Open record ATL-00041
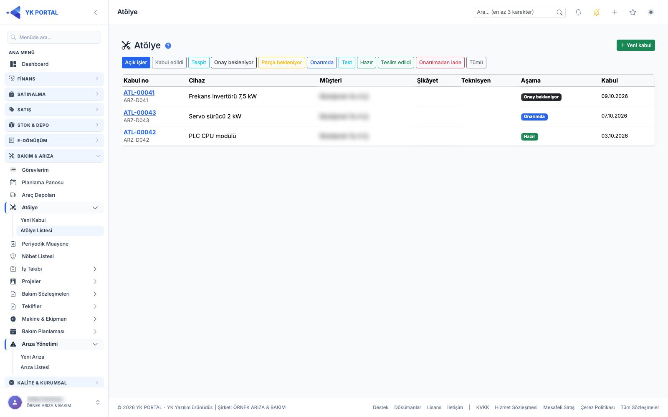 [x=139, y=93]
